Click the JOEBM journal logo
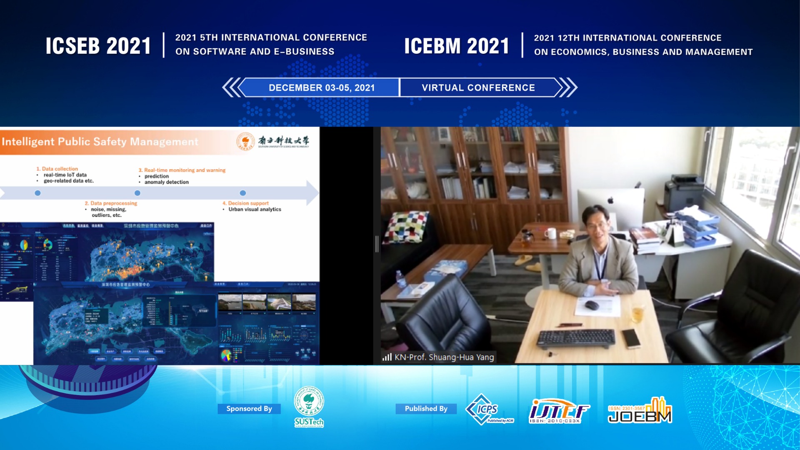The width and height of the screenshot is (800, 450). tap(640, 410)
